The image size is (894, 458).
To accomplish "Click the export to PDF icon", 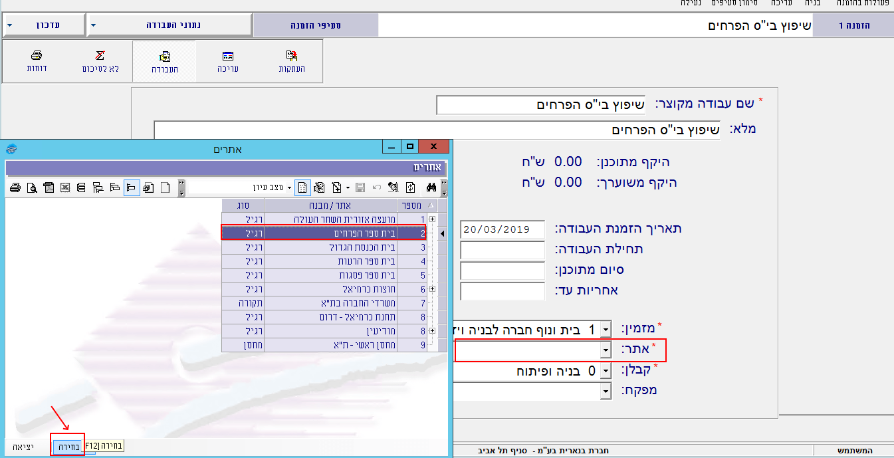I will point(48,187).
